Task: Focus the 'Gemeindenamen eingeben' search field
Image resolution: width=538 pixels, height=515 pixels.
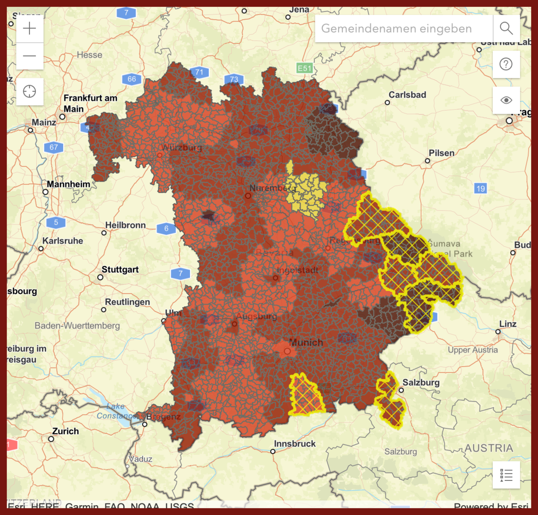Action: point(404,29)
